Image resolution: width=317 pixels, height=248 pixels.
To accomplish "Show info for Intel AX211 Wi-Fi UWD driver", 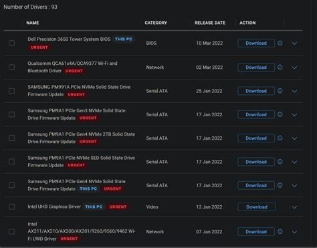I will (280, 231).
